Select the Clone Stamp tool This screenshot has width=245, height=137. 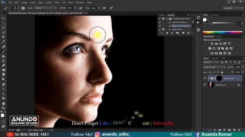(3, 56)
